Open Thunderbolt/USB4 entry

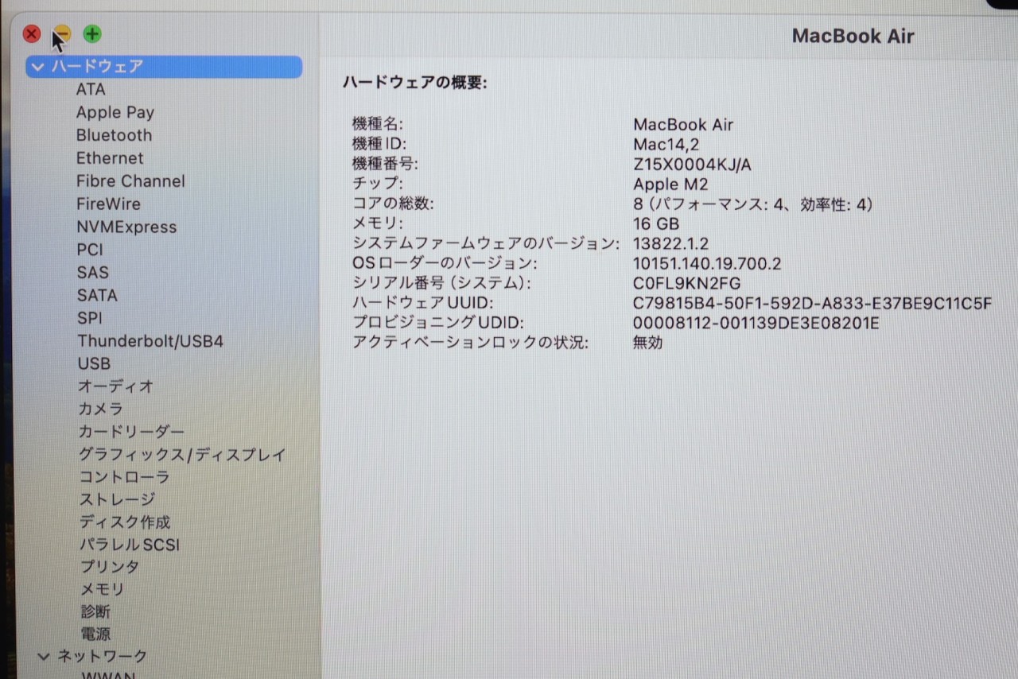pos(150,341)
